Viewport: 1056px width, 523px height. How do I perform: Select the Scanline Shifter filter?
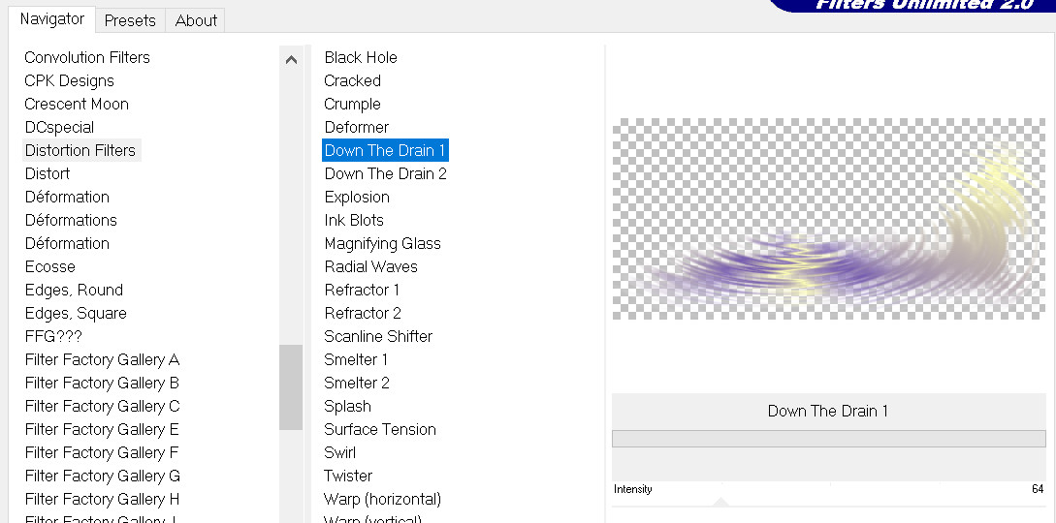(378, 336)
